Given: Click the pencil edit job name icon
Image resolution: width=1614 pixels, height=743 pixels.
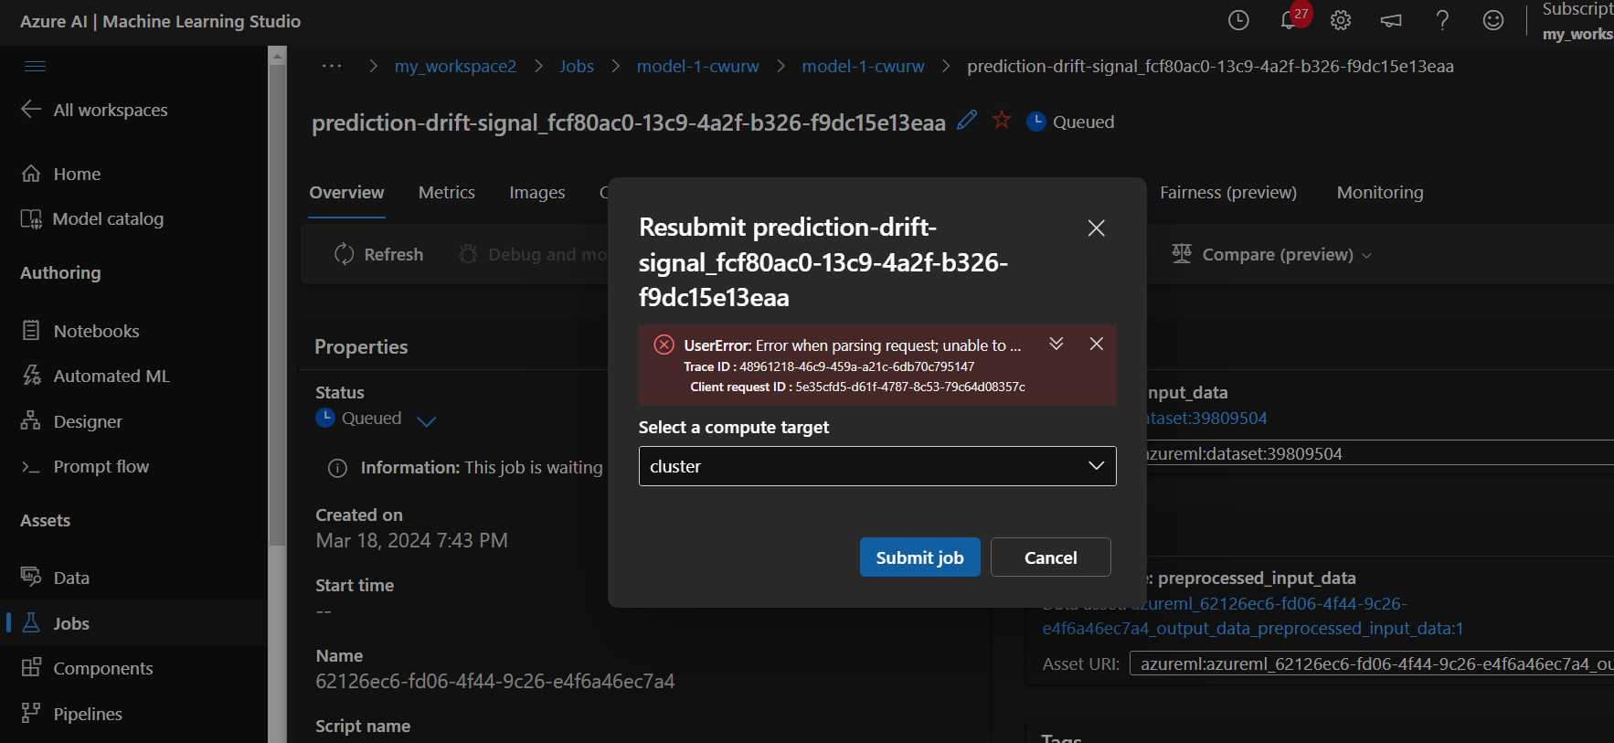Looking at the screenshot, I should coord(967,121).
